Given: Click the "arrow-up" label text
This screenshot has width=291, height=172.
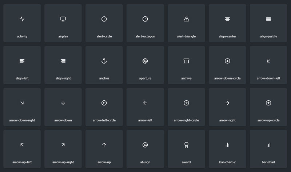Looking at the screenshot, I should click(x=104, y=162).
